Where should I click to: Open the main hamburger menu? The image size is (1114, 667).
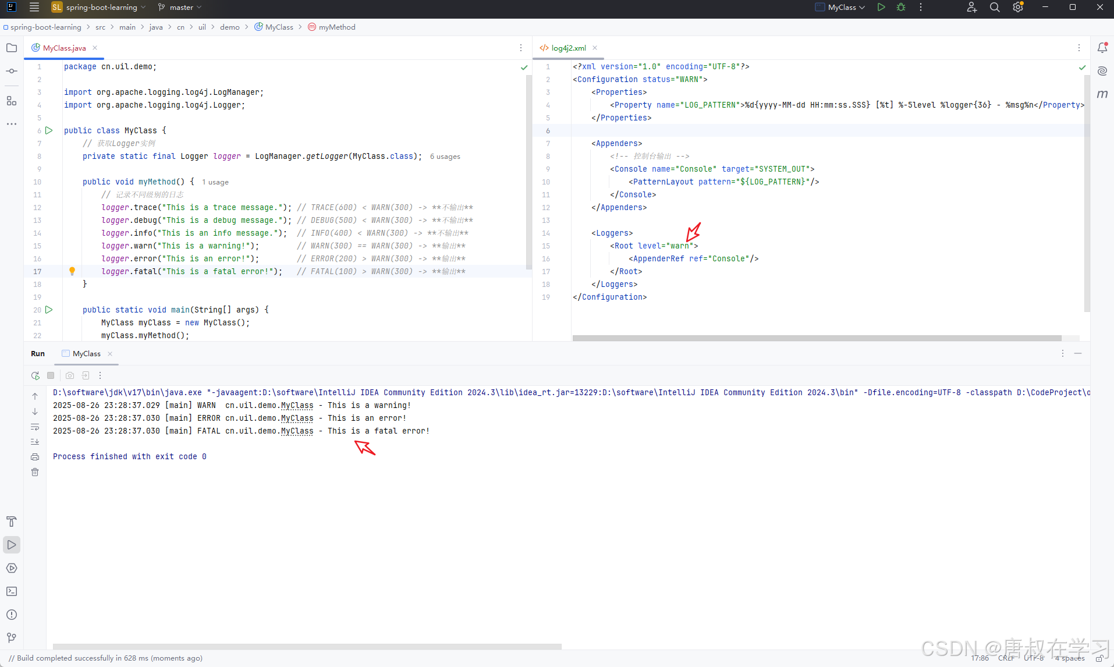coord(34,8)
